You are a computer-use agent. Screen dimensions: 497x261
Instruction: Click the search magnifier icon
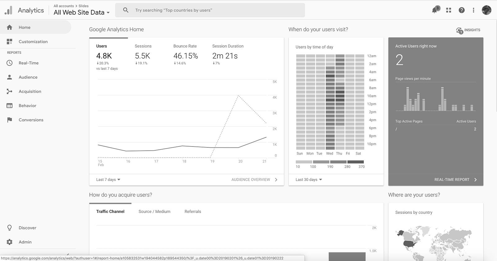point(126,10)
